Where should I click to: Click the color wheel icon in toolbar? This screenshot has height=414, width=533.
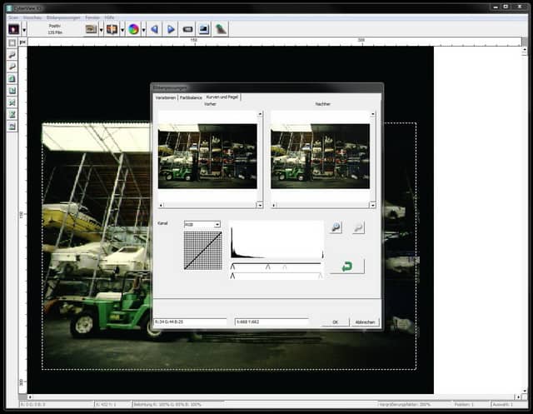click(x=132, y=29)
